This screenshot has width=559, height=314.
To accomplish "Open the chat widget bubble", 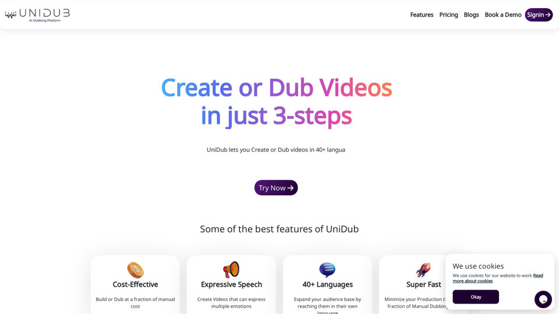I will coord(543,299).
